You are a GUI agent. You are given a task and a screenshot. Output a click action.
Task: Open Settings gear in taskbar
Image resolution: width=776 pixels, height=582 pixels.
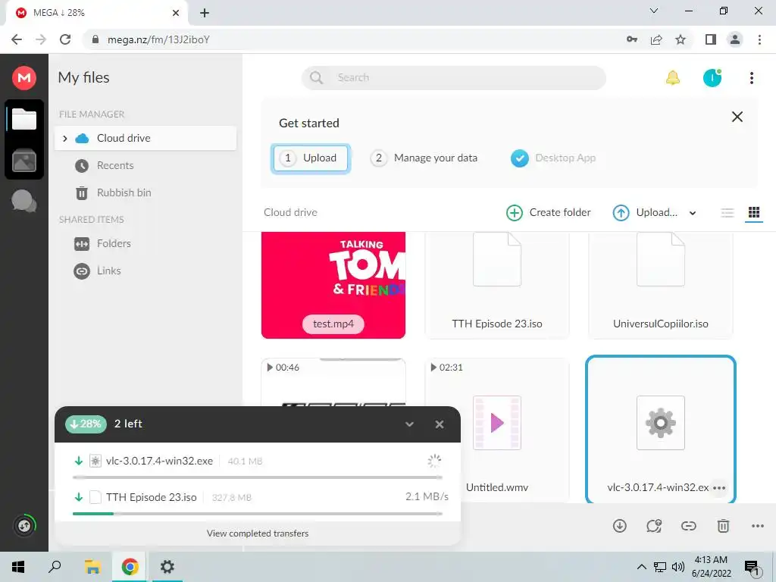pyautogui.click(x=167, y=567)
